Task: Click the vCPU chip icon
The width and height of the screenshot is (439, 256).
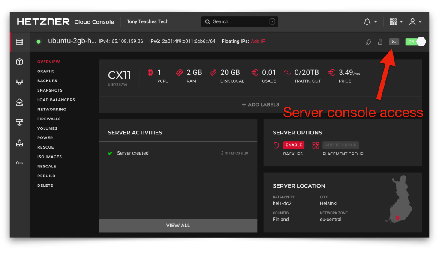Action: coord(150,73)
